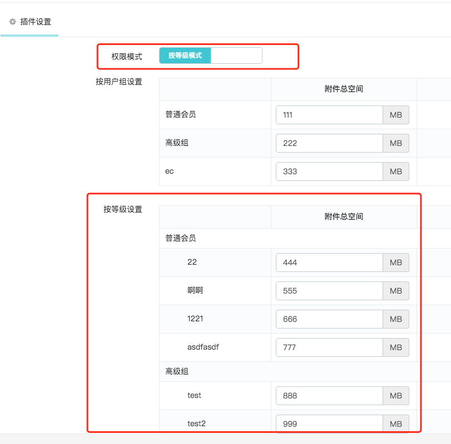Select 普通会员 group heading in level table
Image resolution: width=451 pixels, height=444 pixels.
click(181, 238)
